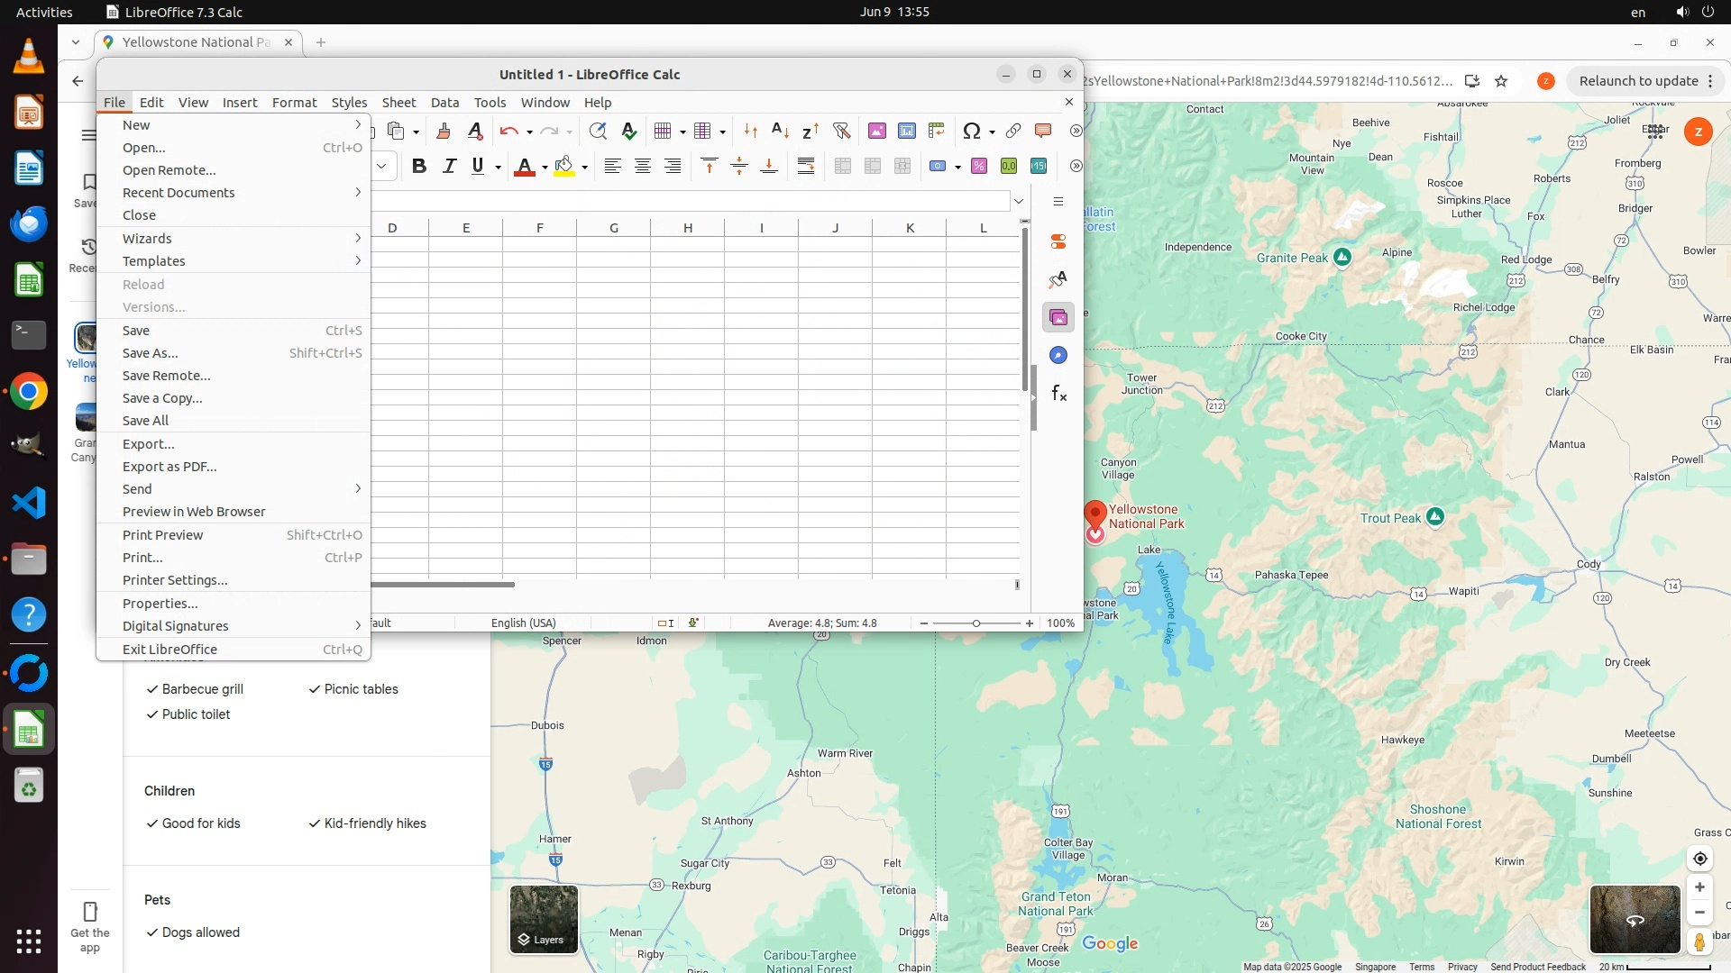Open the Functions sidebar deck icon
This screenshot has width=1731, height=973.
(1058, 394)
